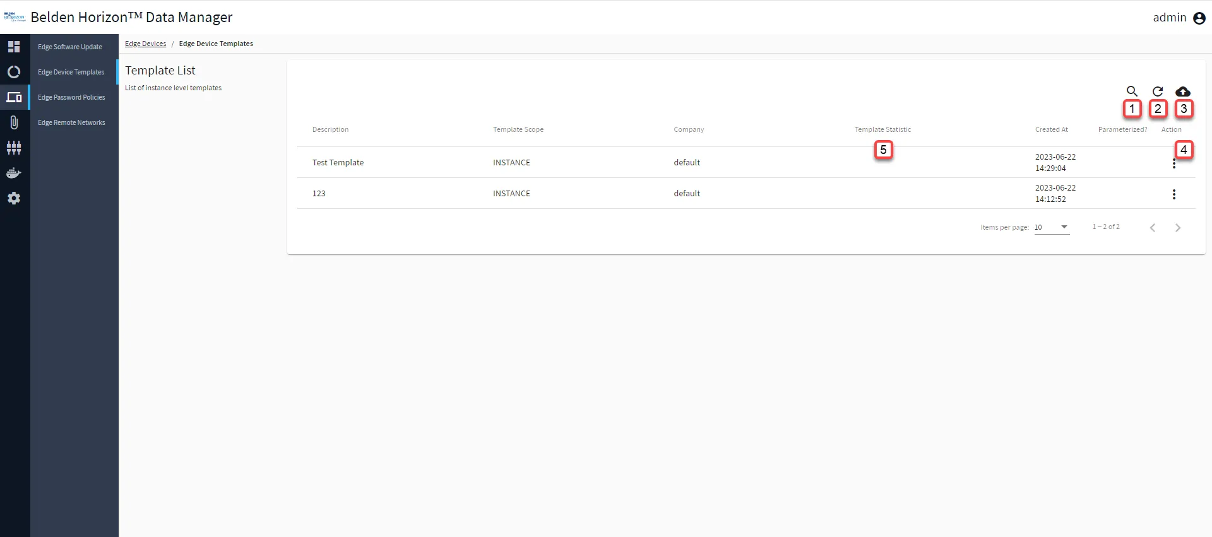1212x537 pixels.
Task: Open actions menu for 123 row
Action: tap(1174, 194)
